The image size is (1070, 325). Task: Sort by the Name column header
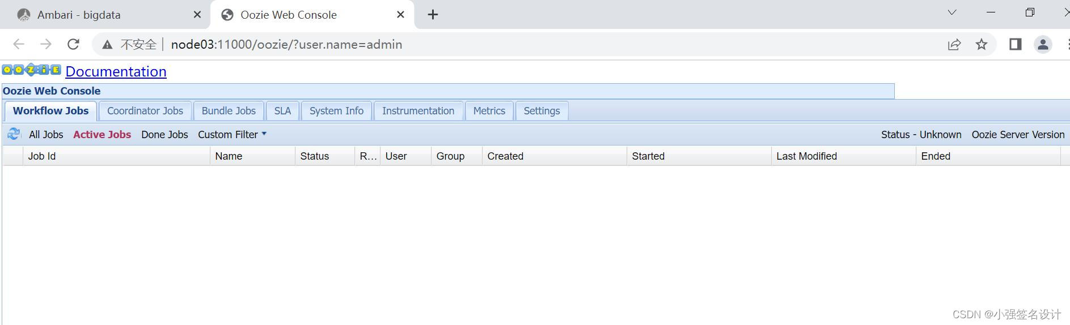(x=252, y=156)
